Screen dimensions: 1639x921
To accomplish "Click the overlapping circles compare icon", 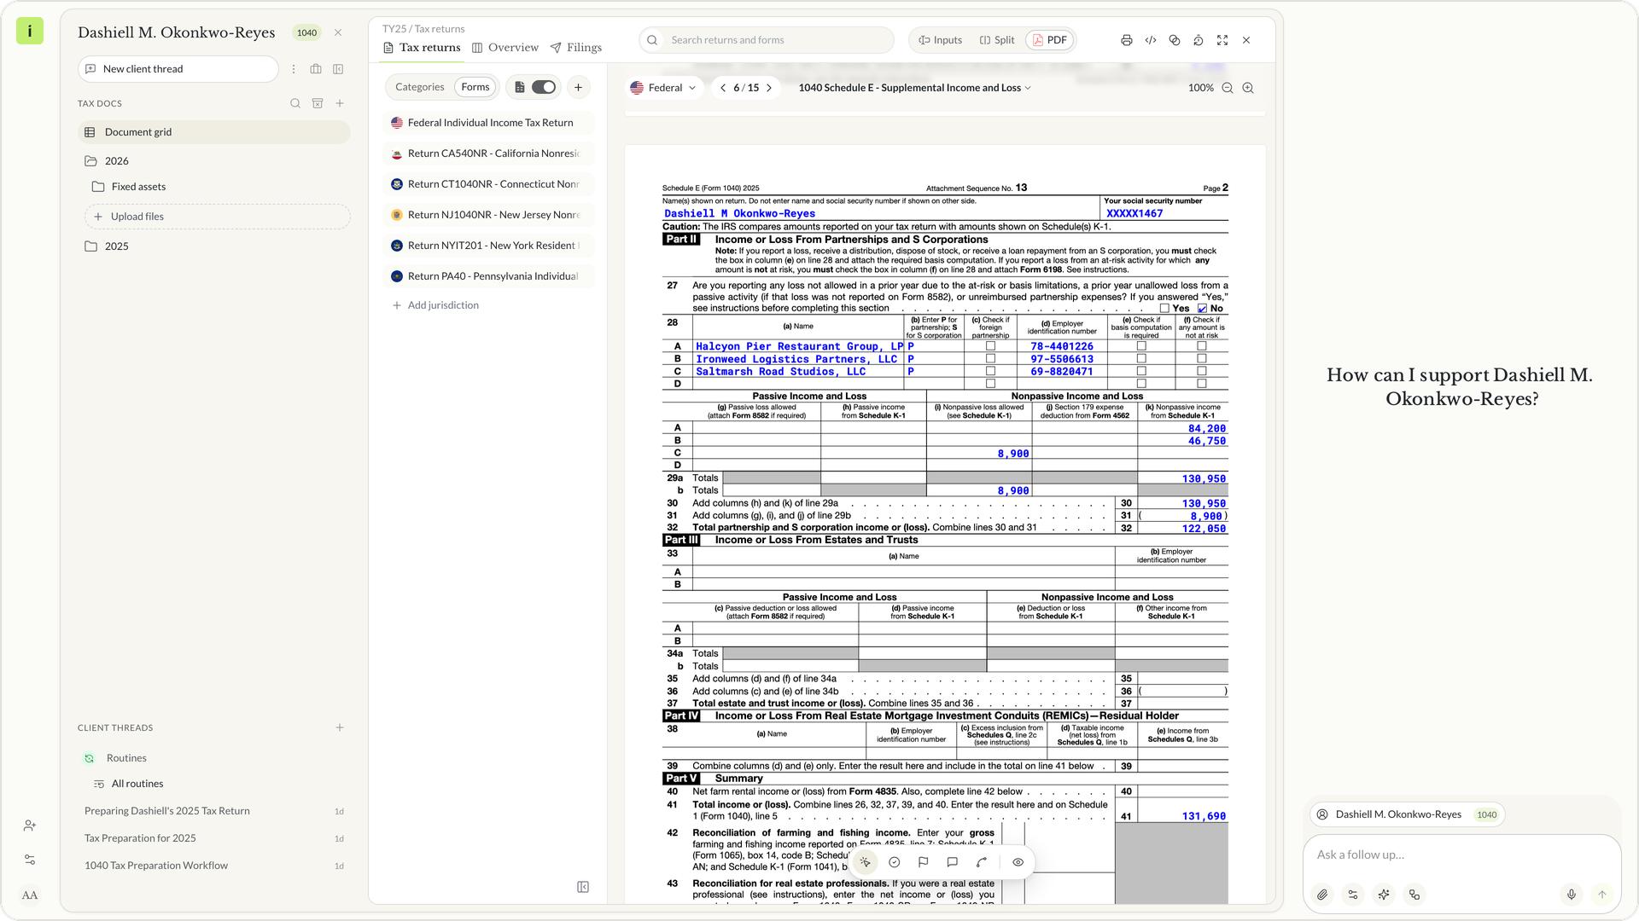I will (1175, 40).
